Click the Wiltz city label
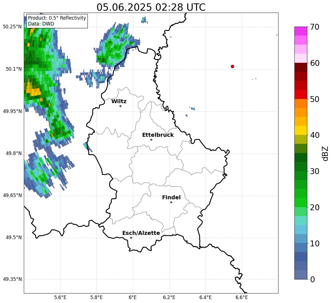Screen dimensions: 332x303 pos(119,101)
